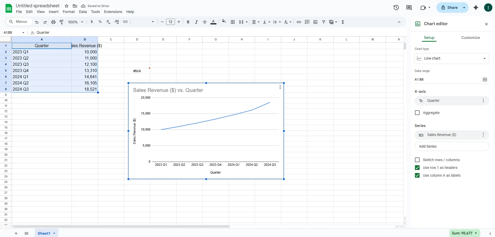Check Switch rows / columns option

pos(417,160)
